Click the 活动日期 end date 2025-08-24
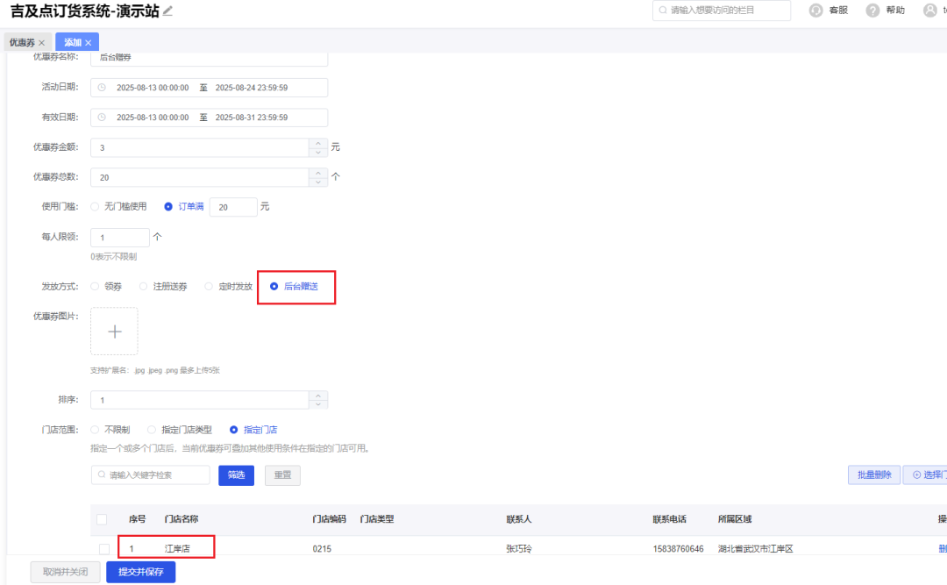 click(252, 88)
